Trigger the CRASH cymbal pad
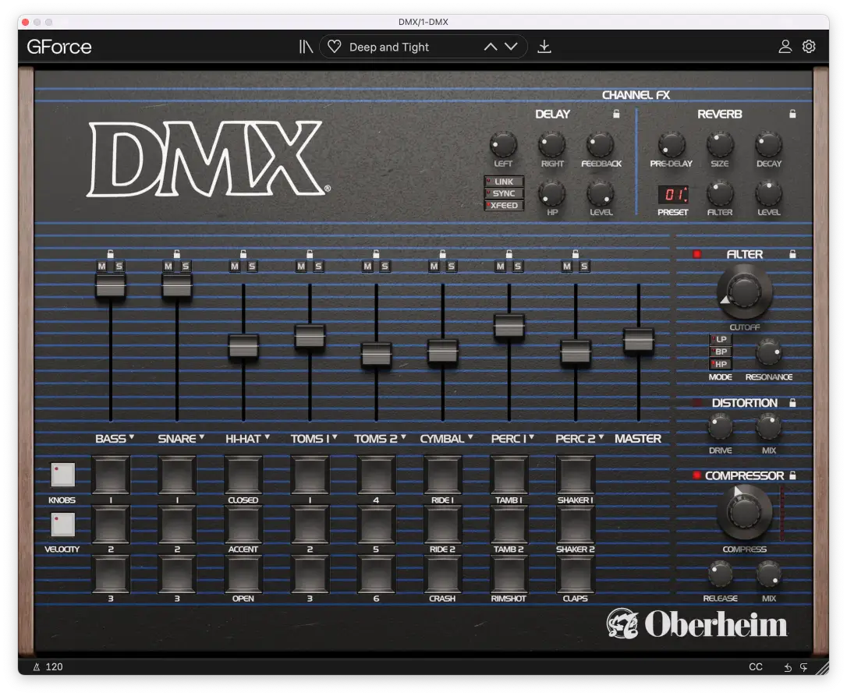Viewport: 847px width, 696px height. (442, 574)
